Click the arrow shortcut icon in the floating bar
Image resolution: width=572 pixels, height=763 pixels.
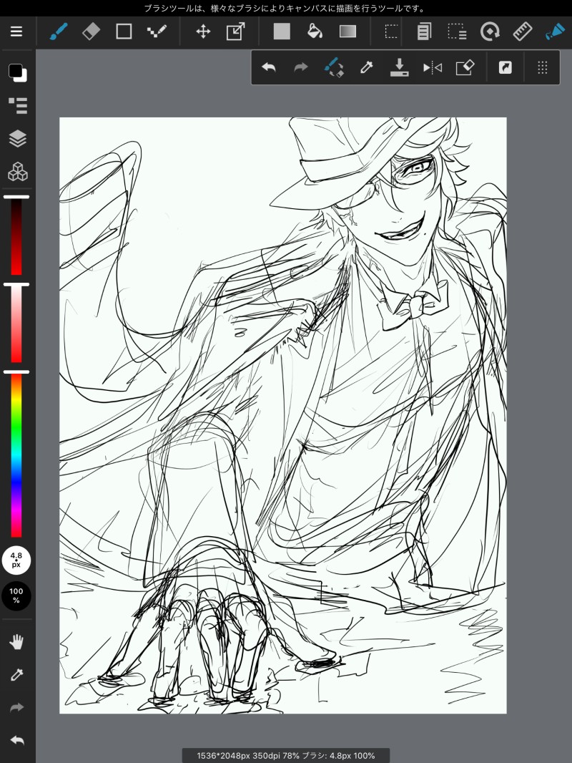pos(506,67)
